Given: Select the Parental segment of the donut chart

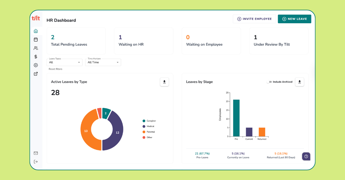Looking at the screenshot, I should pyautogui.click(x=86, y=131).
